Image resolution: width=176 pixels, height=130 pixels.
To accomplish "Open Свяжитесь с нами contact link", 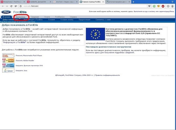I will [102, 20].
